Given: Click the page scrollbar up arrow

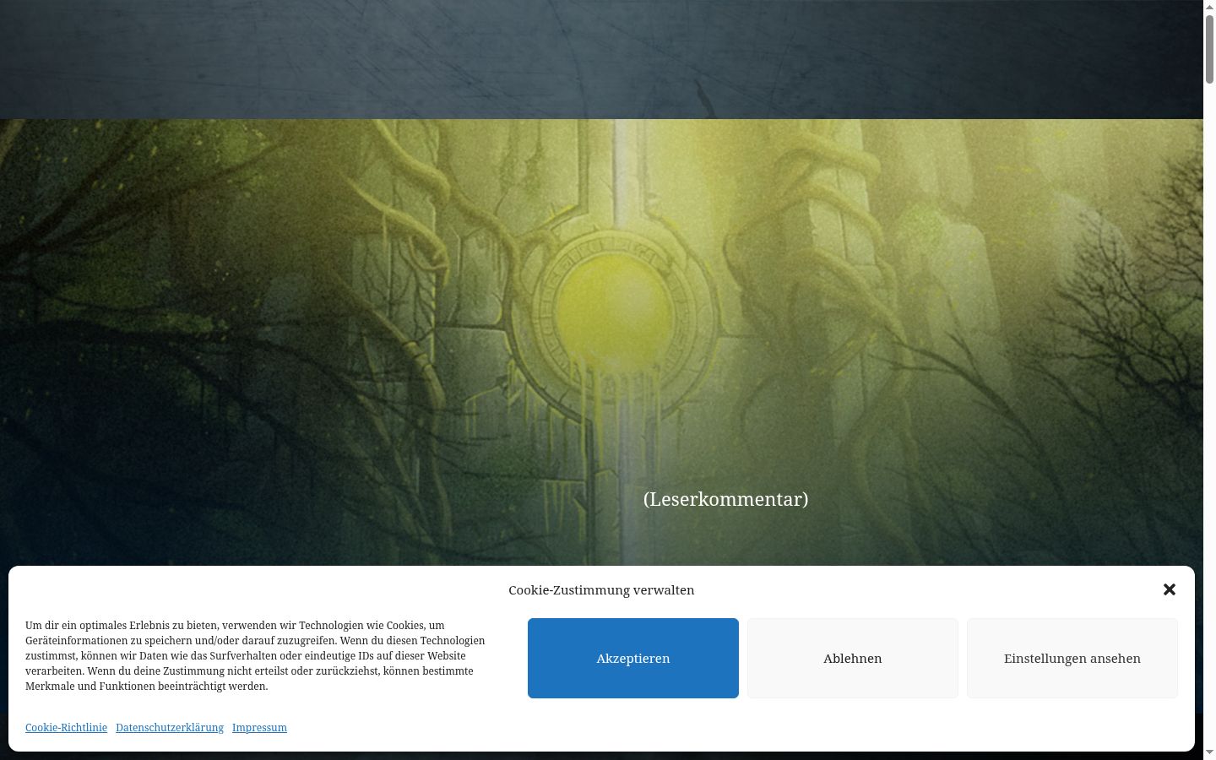Looking at the screenshot, I should point(1209,7).
